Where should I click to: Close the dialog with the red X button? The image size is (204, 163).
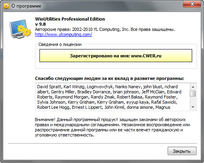(192, 4)
